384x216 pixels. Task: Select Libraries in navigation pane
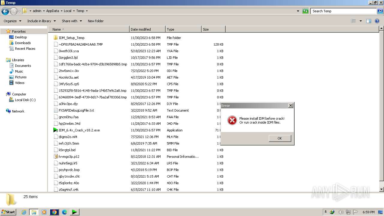[x=18, y=60]
